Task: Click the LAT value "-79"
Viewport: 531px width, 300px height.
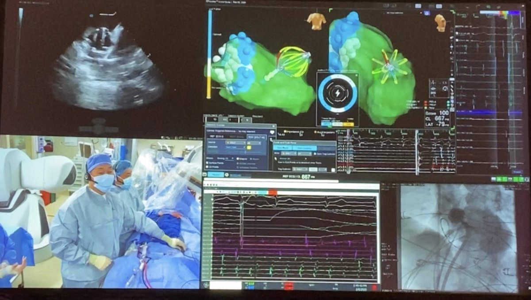Action: pyautogui.click(x=442, y=124)
